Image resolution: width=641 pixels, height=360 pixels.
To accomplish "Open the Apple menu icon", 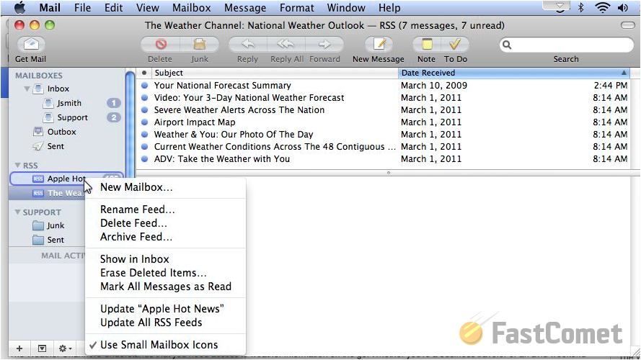I will (x=19, y=8).
